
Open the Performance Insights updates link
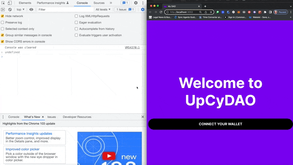[29, 134]
